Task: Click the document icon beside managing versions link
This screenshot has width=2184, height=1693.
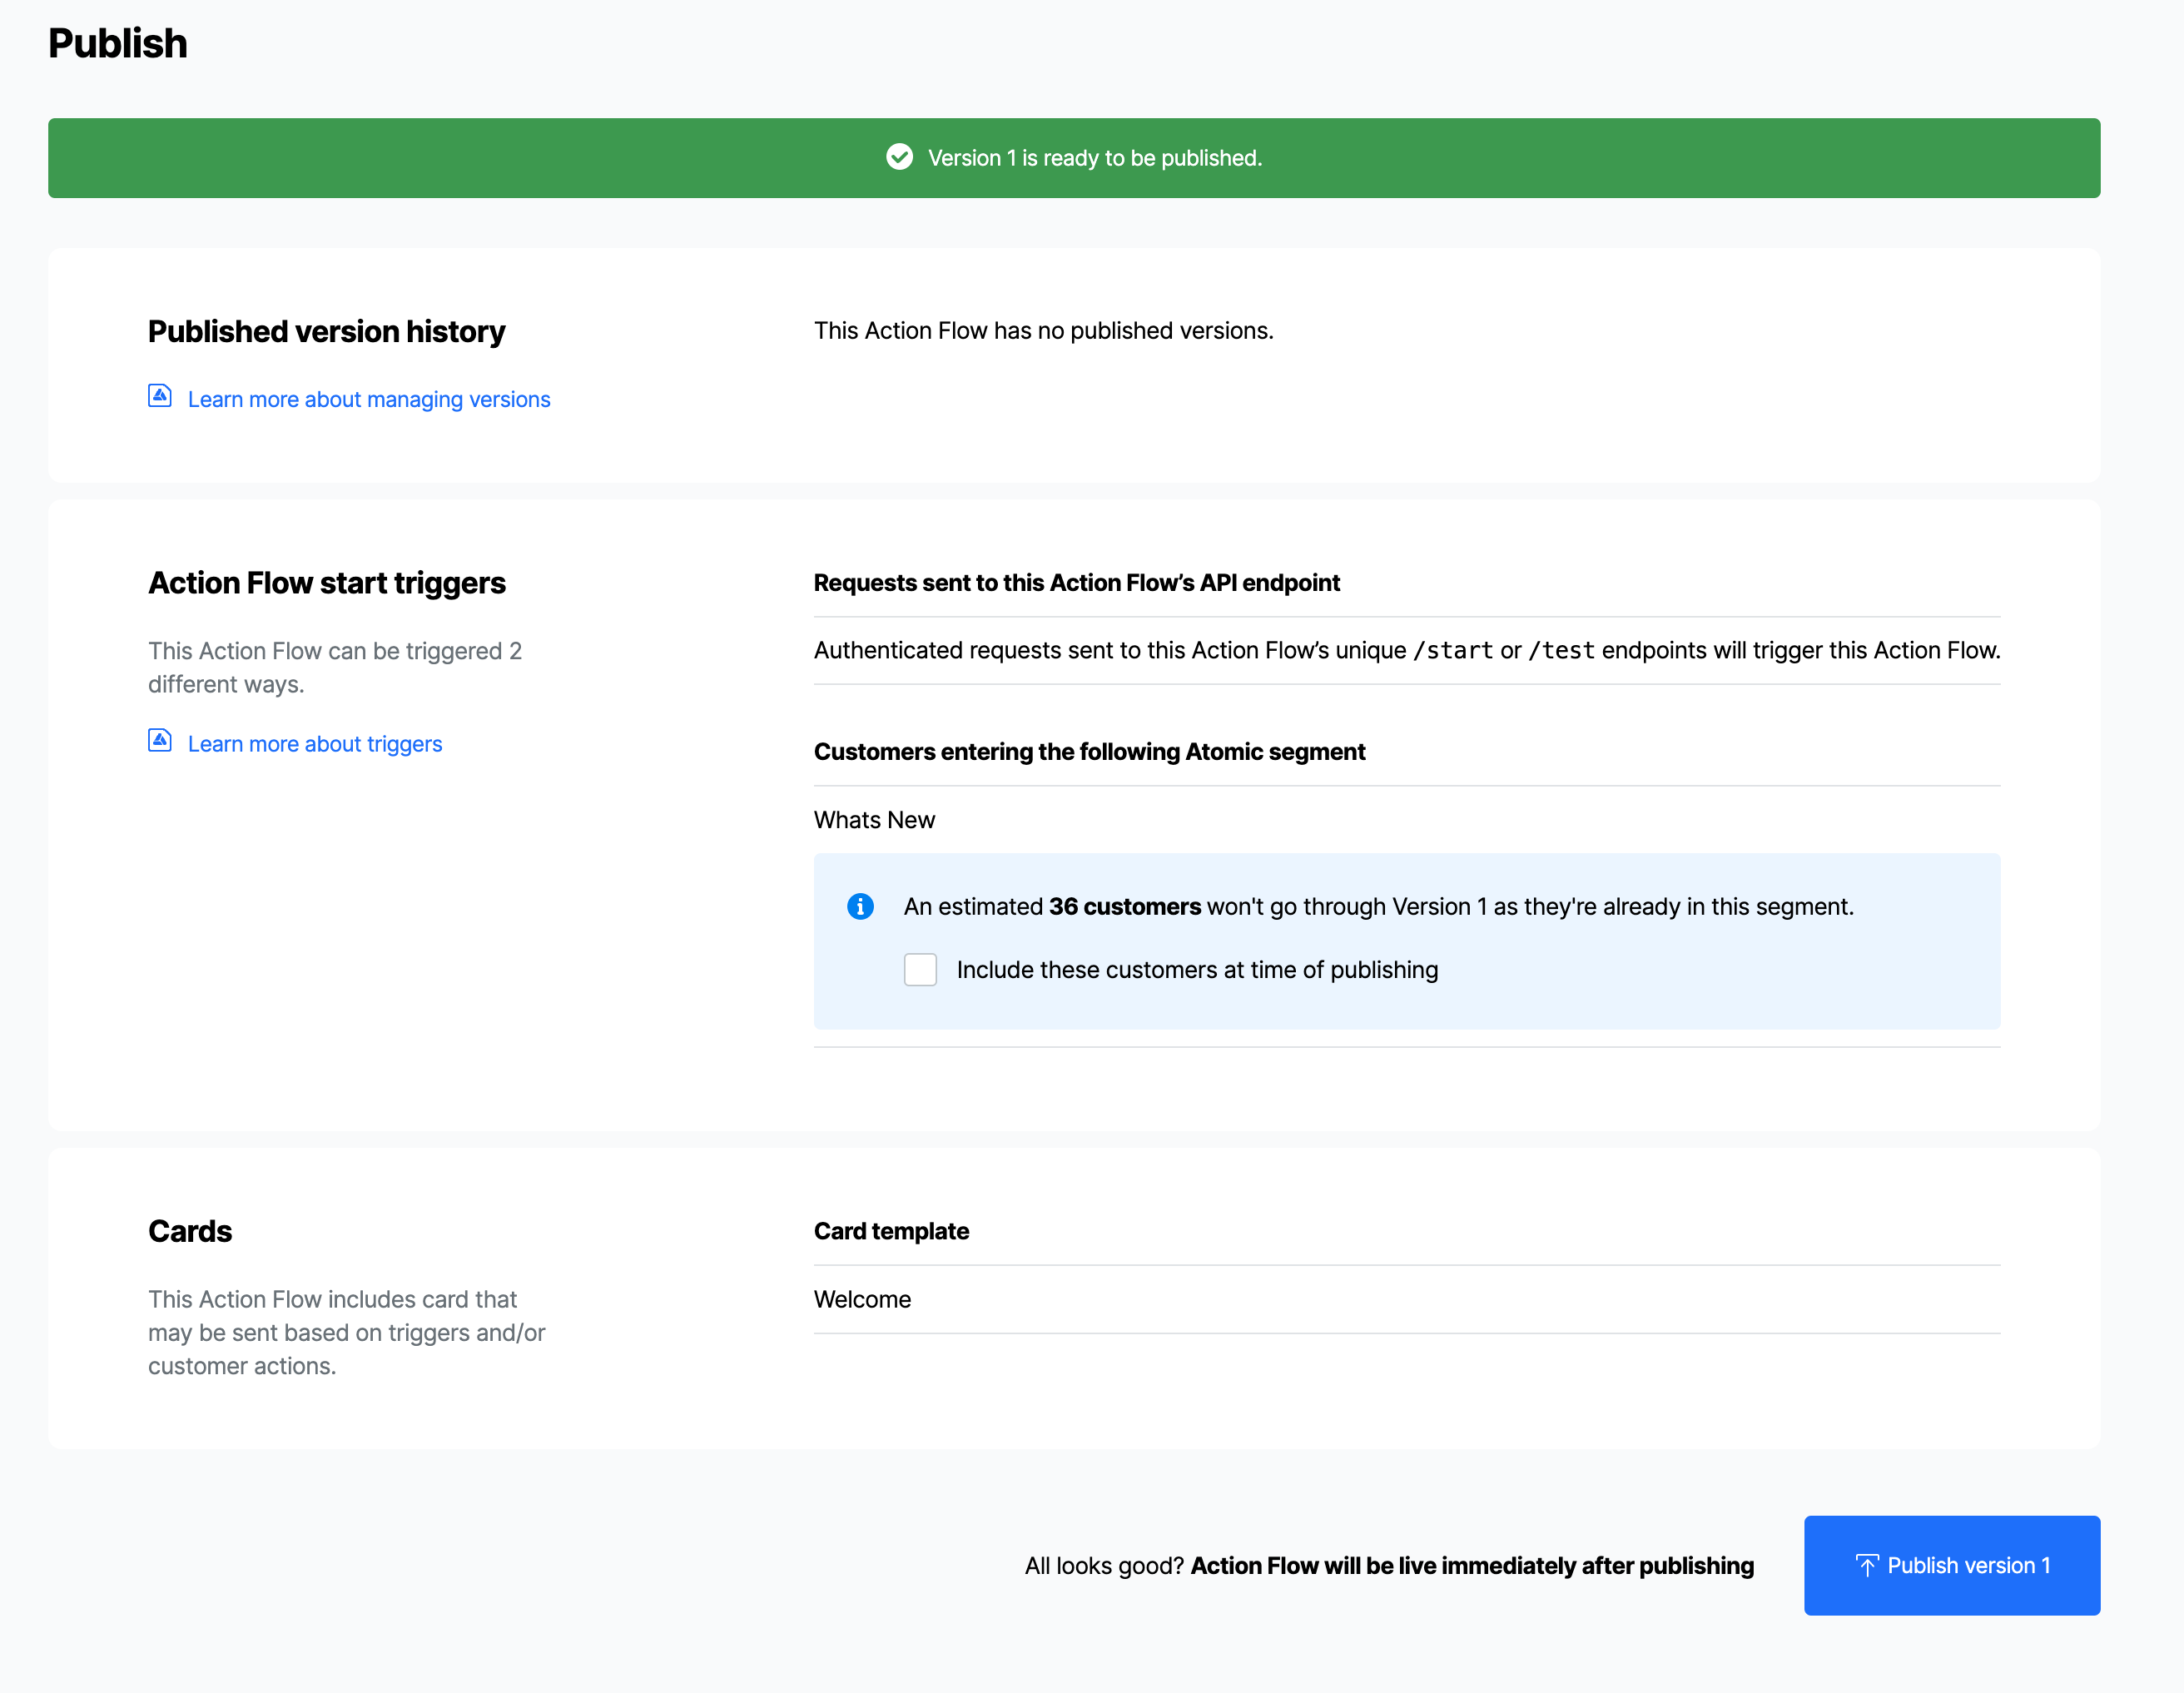Action: (160, 396)
